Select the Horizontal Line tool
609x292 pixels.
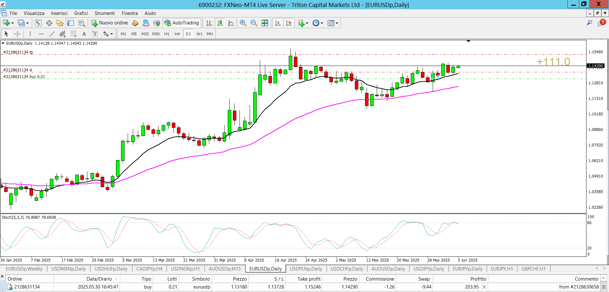click(x=41, y=34)
